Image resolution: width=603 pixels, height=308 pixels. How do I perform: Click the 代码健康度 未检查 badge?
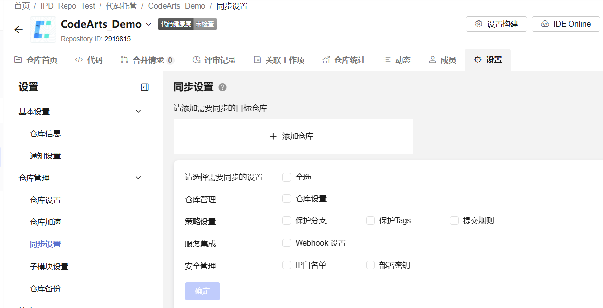coord(187,24)
